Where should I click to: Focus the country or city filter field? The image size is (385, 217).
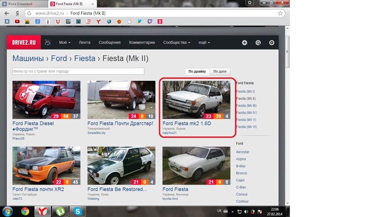[78, 71]
